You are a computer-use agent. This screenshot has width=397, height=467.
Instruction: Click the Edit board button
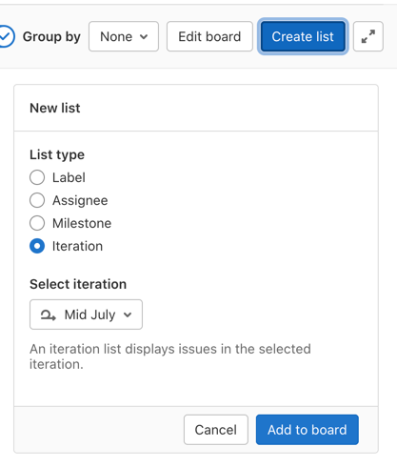(209, 36)
